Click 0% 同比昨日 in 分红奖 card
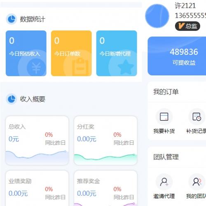 [124, 139]
